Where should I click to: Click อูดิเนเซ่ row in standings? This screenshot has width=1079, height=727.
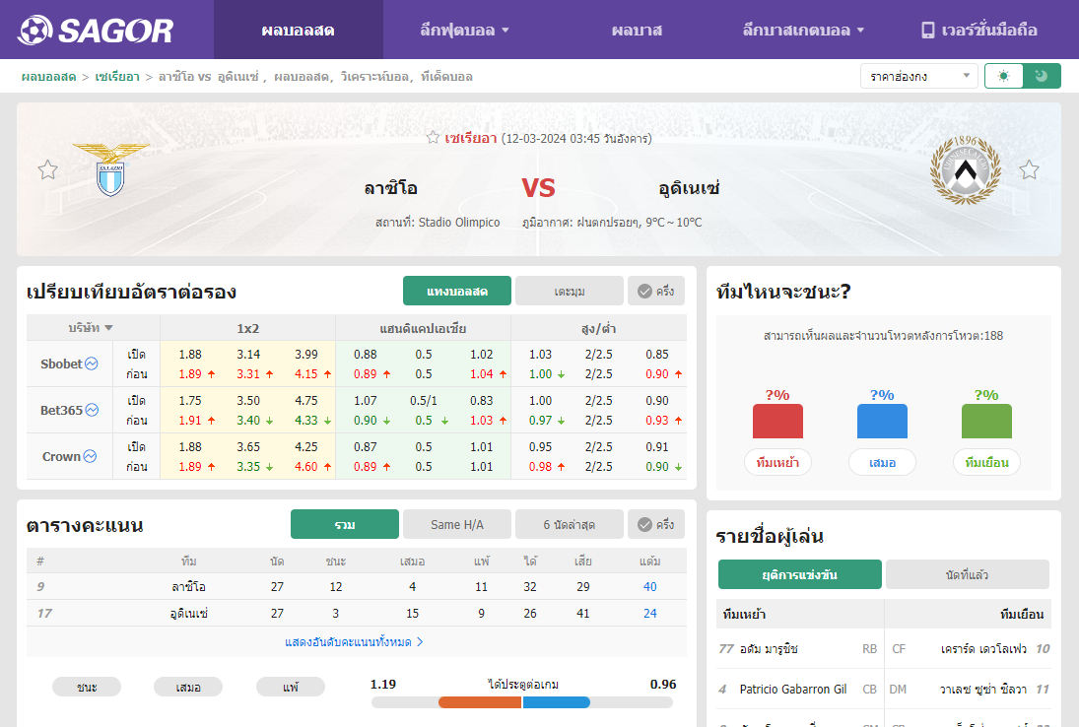pyautogui.click(x=357, y=613)
